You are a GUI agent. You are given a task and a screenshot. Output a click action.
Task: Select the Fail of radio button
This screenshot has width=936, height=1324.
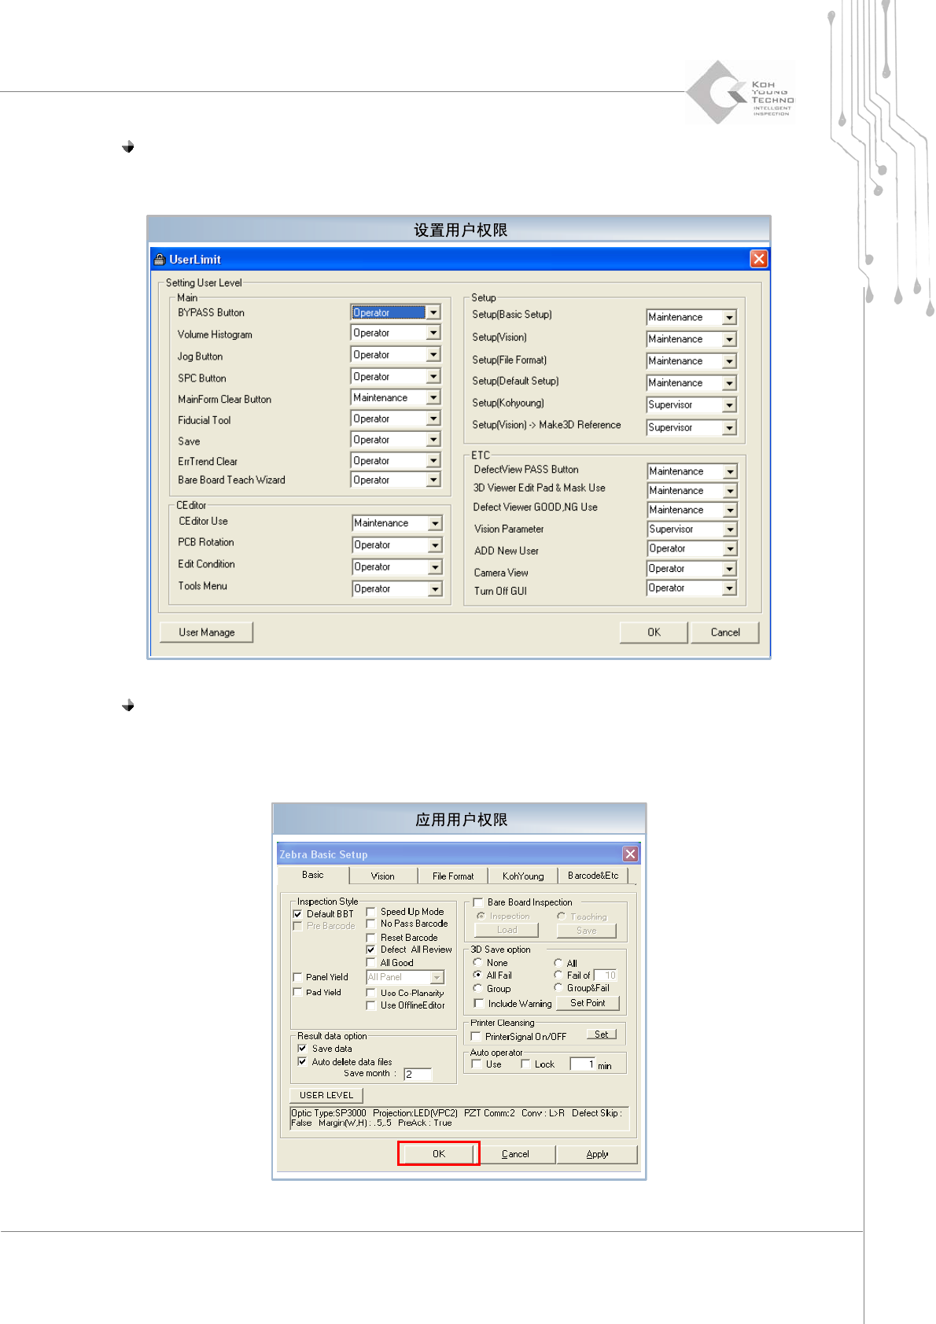click(x=558, y=975)
